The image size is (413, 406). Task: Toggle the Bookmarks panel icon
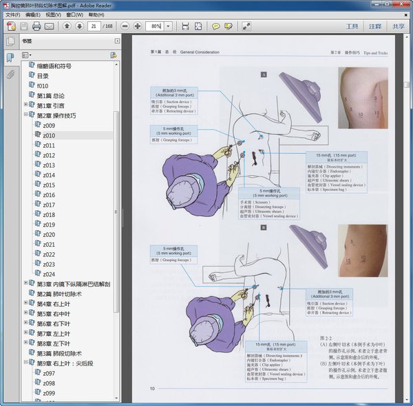(10, 58)
